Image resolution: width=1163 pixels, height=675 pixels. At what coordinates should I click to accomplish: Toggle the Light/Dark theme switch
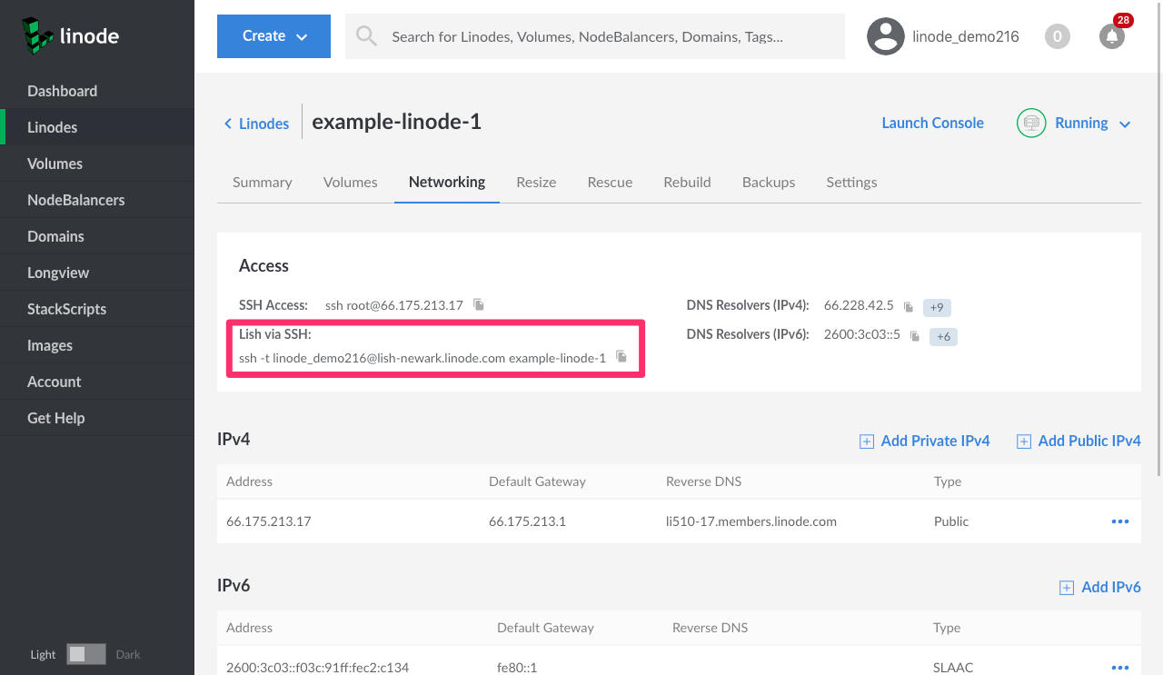click(86, 654)
